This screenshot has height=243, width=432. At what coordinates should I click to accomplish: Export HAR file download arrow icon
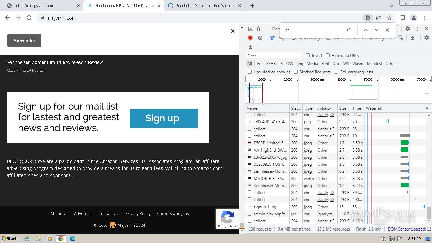click(x=250, y=47)
